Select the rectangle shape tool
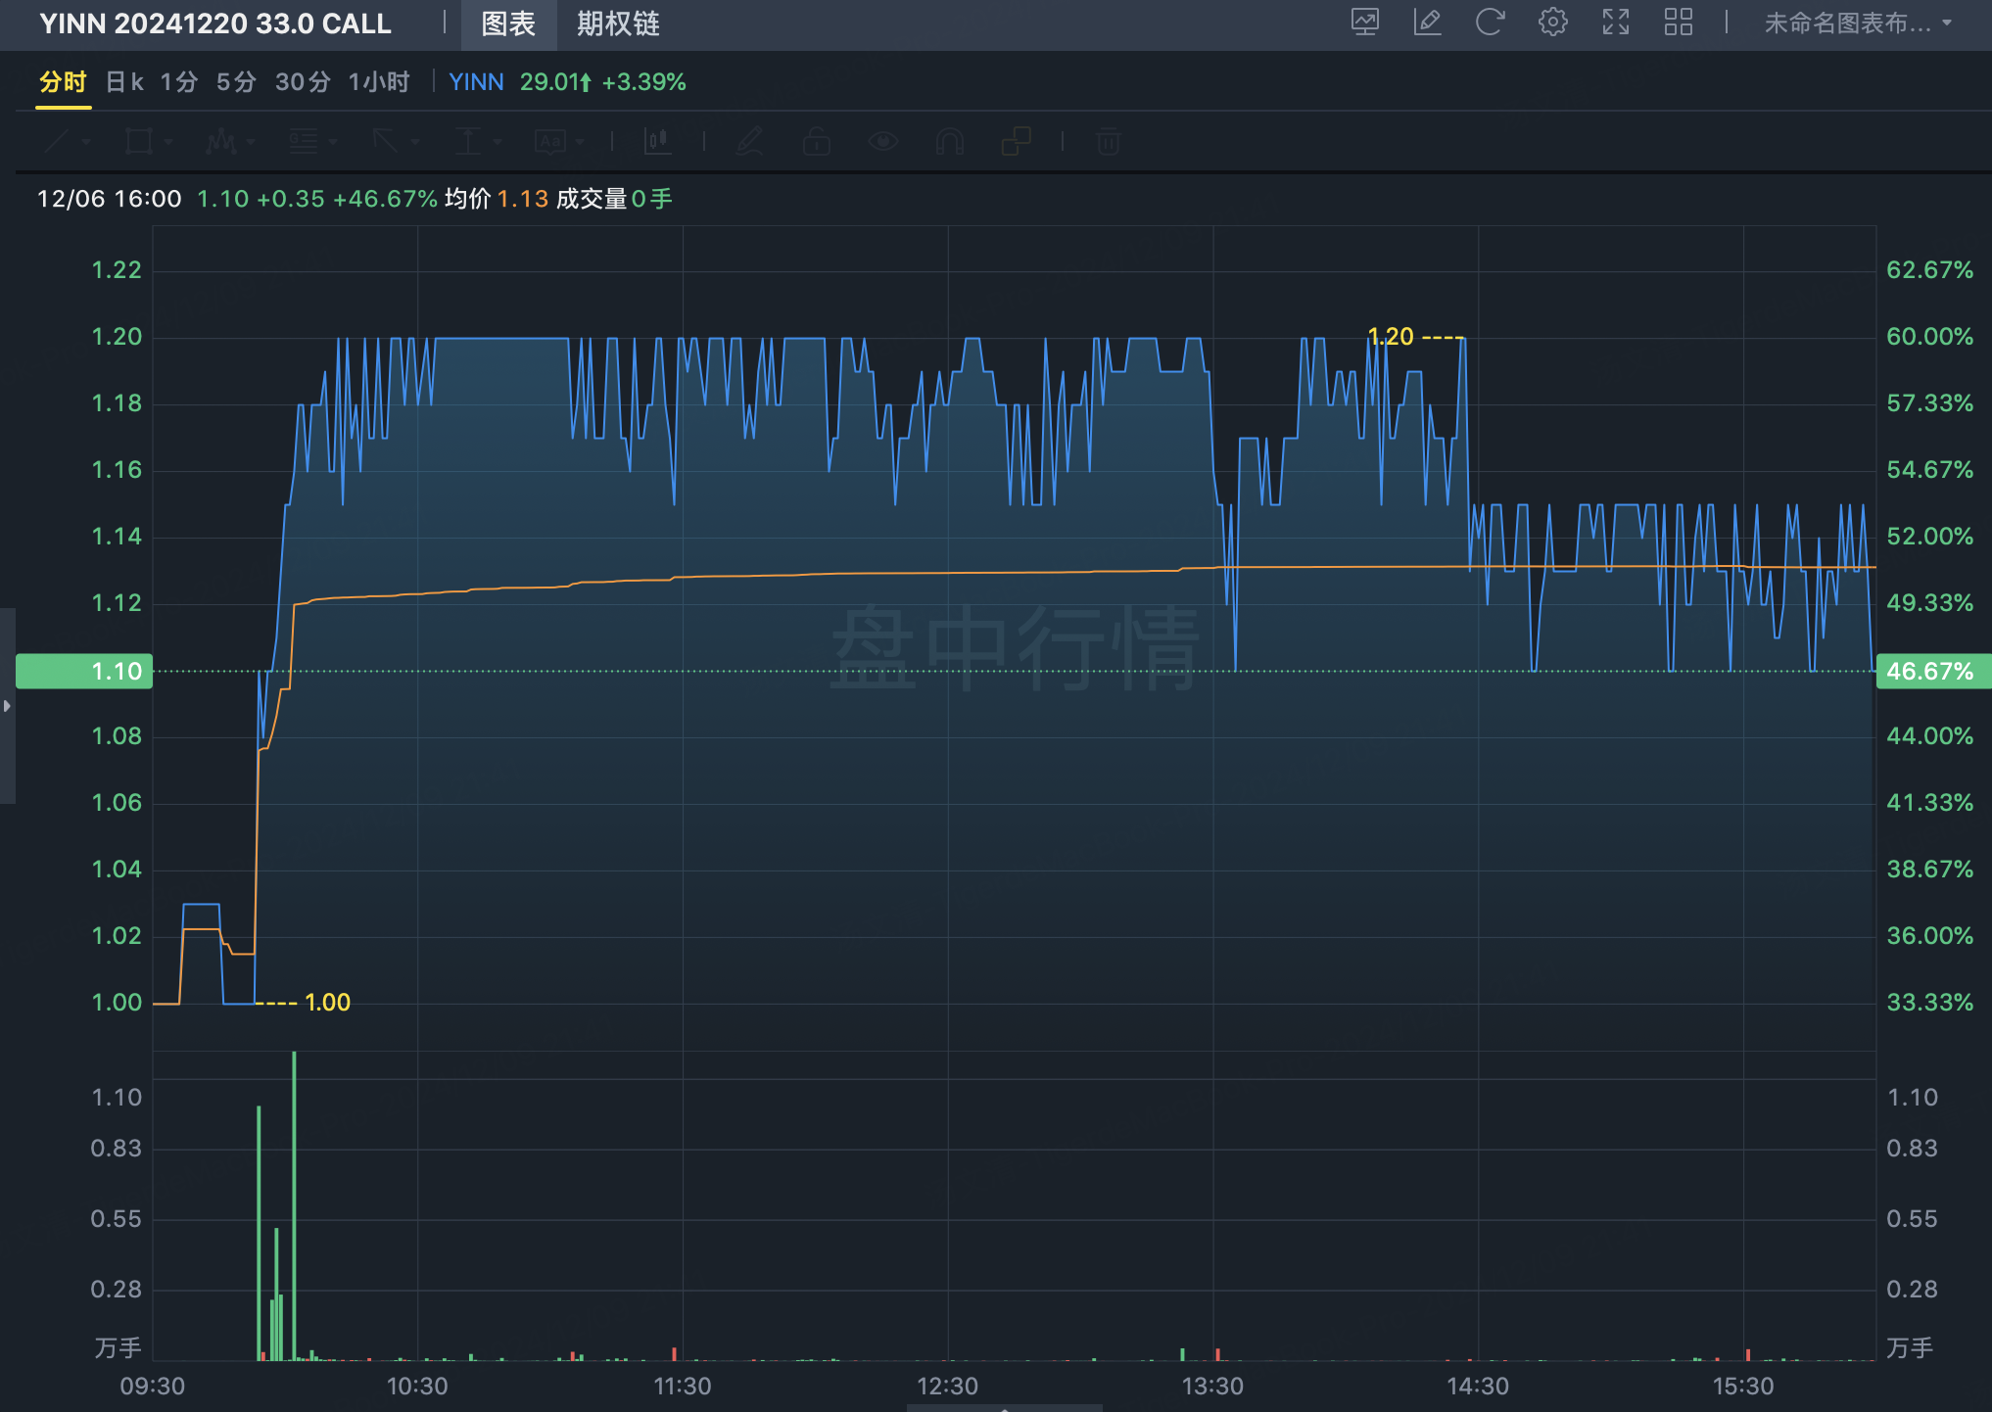The image size is (1992, 1412). click(139, 142)
